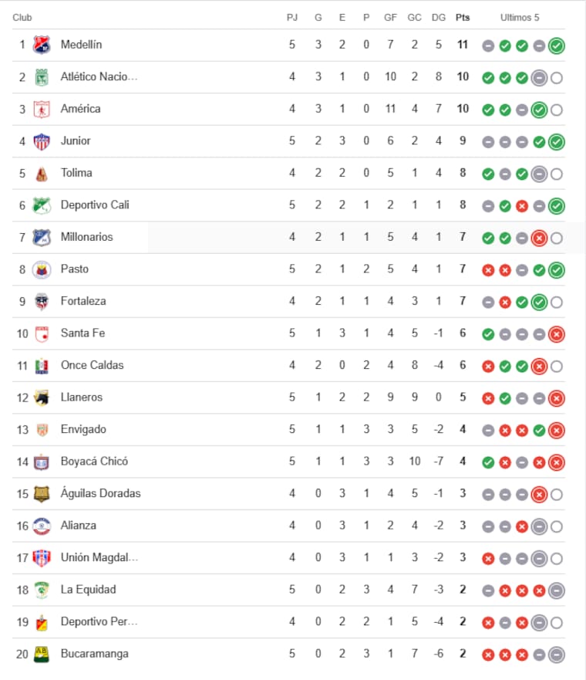
Task: Click La Equidad's latest match draw indicator
Action: [x=557, y=590]
